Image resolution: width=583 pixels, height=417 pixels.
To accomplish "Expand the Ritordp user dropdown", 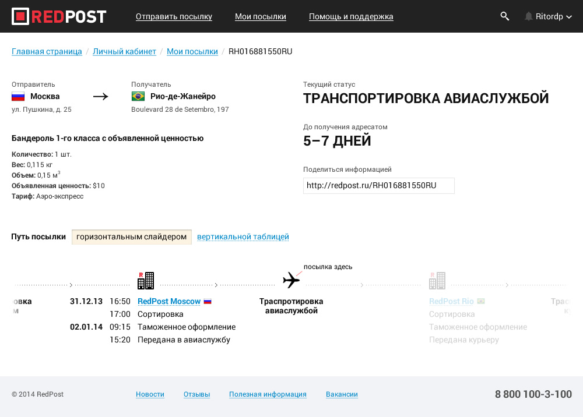I will point(554,16).
